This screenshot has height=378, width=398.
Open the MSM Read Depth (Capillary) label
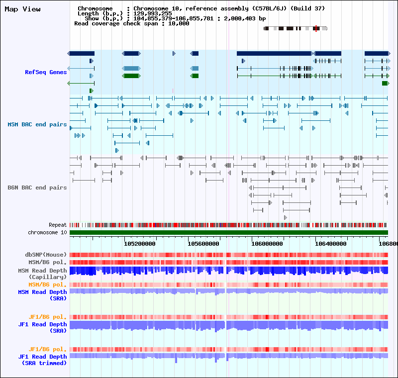point(42,274)
